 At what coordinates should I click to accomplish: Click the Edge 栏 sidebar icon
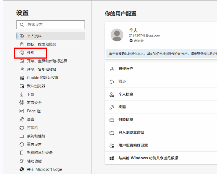[21, 111]
